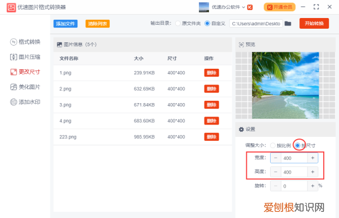
Task: Browse output folder via folder icon
Action: tap(288, 23)
